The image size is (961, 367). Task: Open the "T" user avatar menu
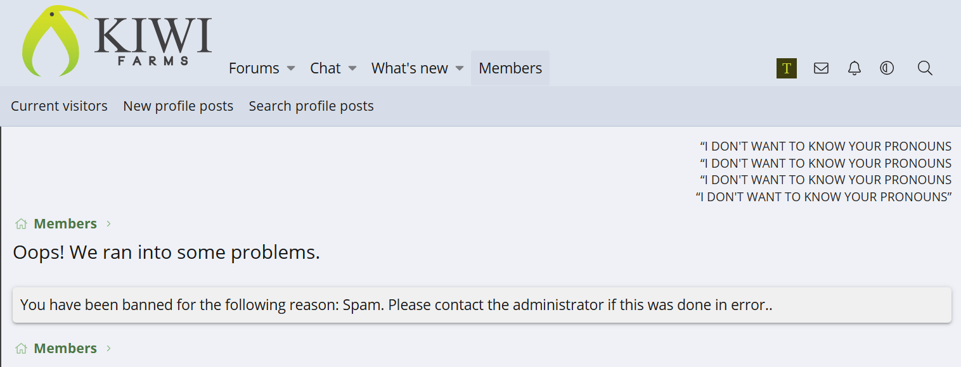pos(786,68)
